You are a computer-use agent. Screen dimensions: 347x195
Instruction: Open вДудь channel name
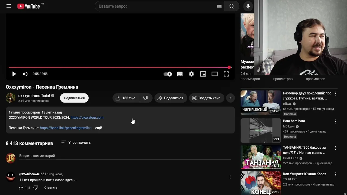coord(287,104)
